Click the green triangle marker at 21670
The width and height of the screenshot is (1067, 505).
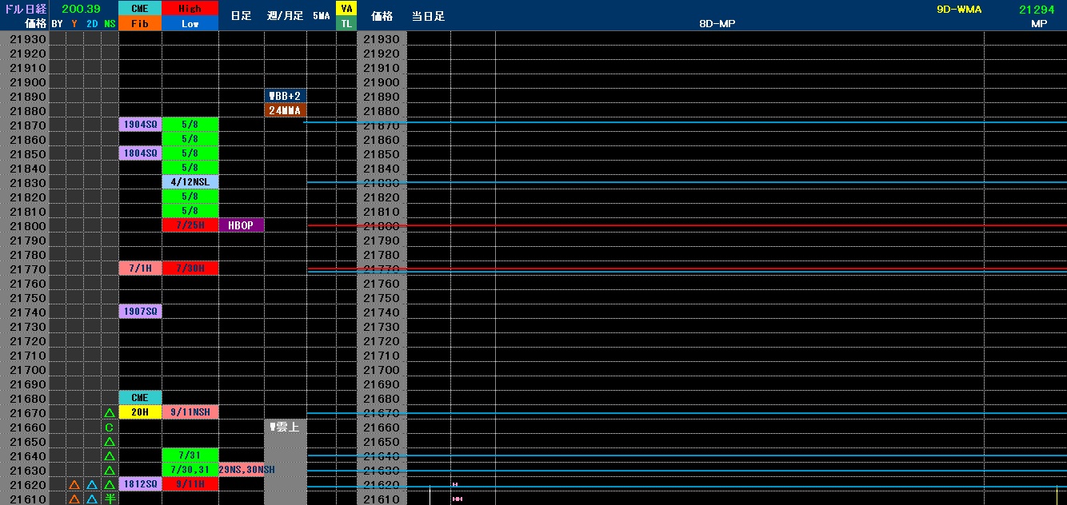tap(110, 413)
